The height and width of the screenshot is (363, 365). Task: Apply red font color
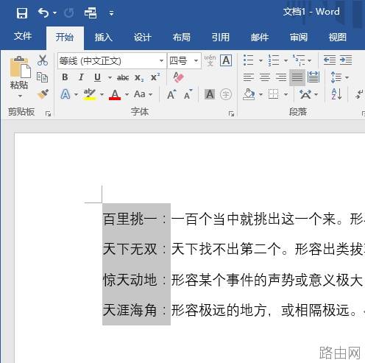(x=115, y=94)
